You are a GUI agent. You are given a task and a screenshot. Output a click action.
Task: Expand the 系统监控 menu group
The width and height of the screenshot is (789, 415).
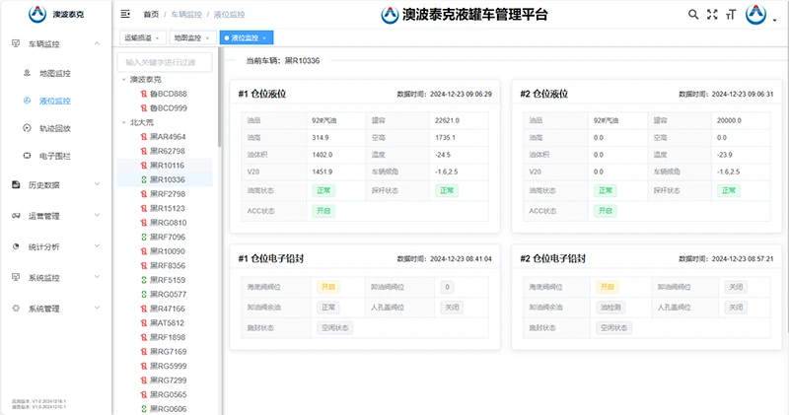(x=97, y=277)
